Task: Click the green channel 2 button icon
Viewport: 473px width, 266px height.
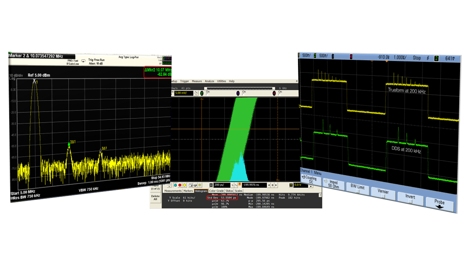Action: tap(202, 93)
